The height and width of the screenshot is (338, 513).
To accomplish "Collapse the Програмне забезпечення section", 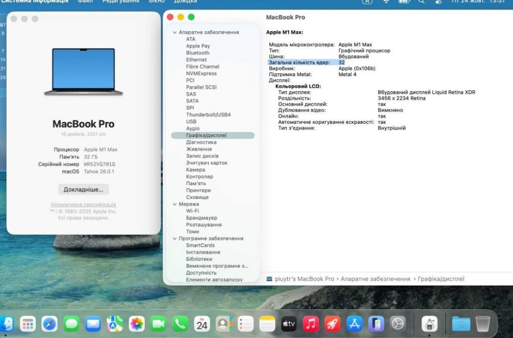I will 175,238.
